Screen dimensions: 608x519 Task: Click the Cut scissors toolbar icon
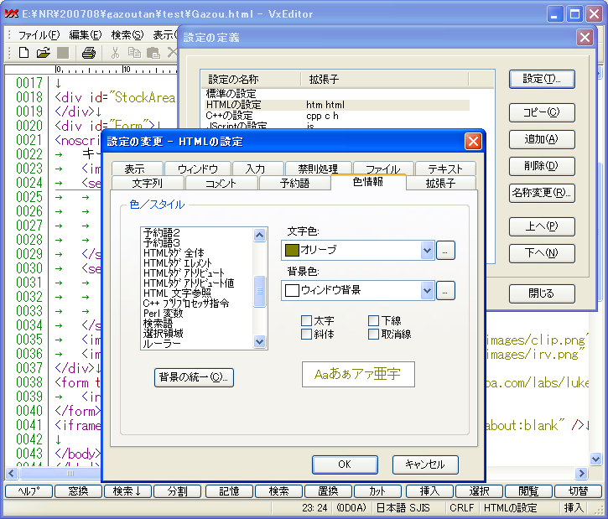(115, 53)
